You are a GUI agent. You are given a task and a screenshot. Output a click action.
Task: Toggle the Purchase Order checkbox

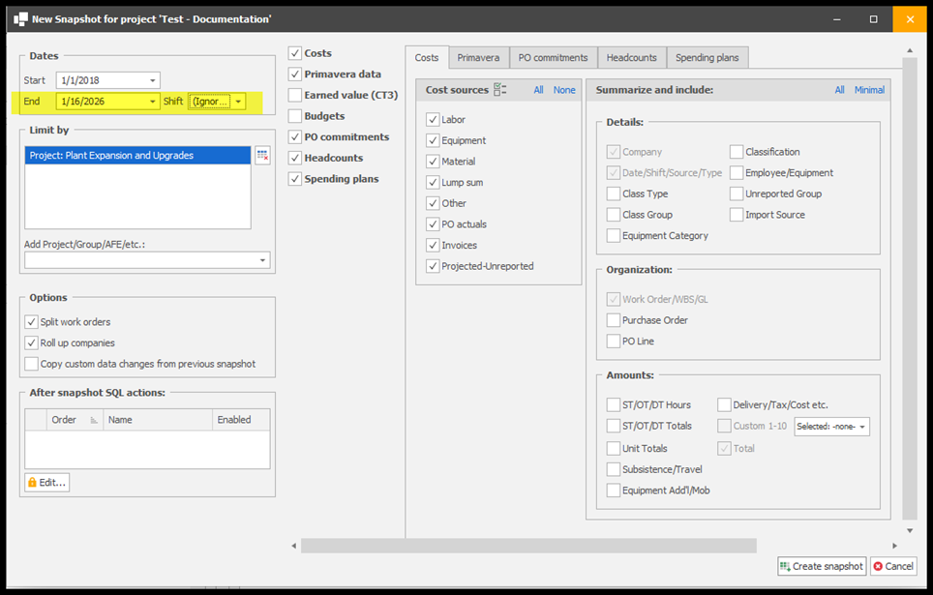[x=614, y=320]
